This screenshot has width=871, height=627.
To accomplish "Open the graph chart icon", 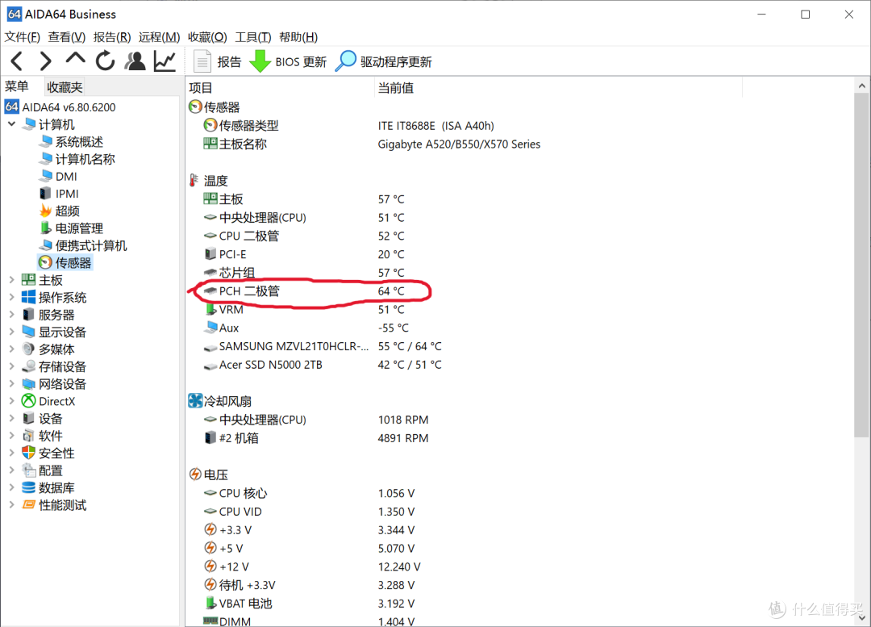I will pyautogui.click(x=165, y=61).
